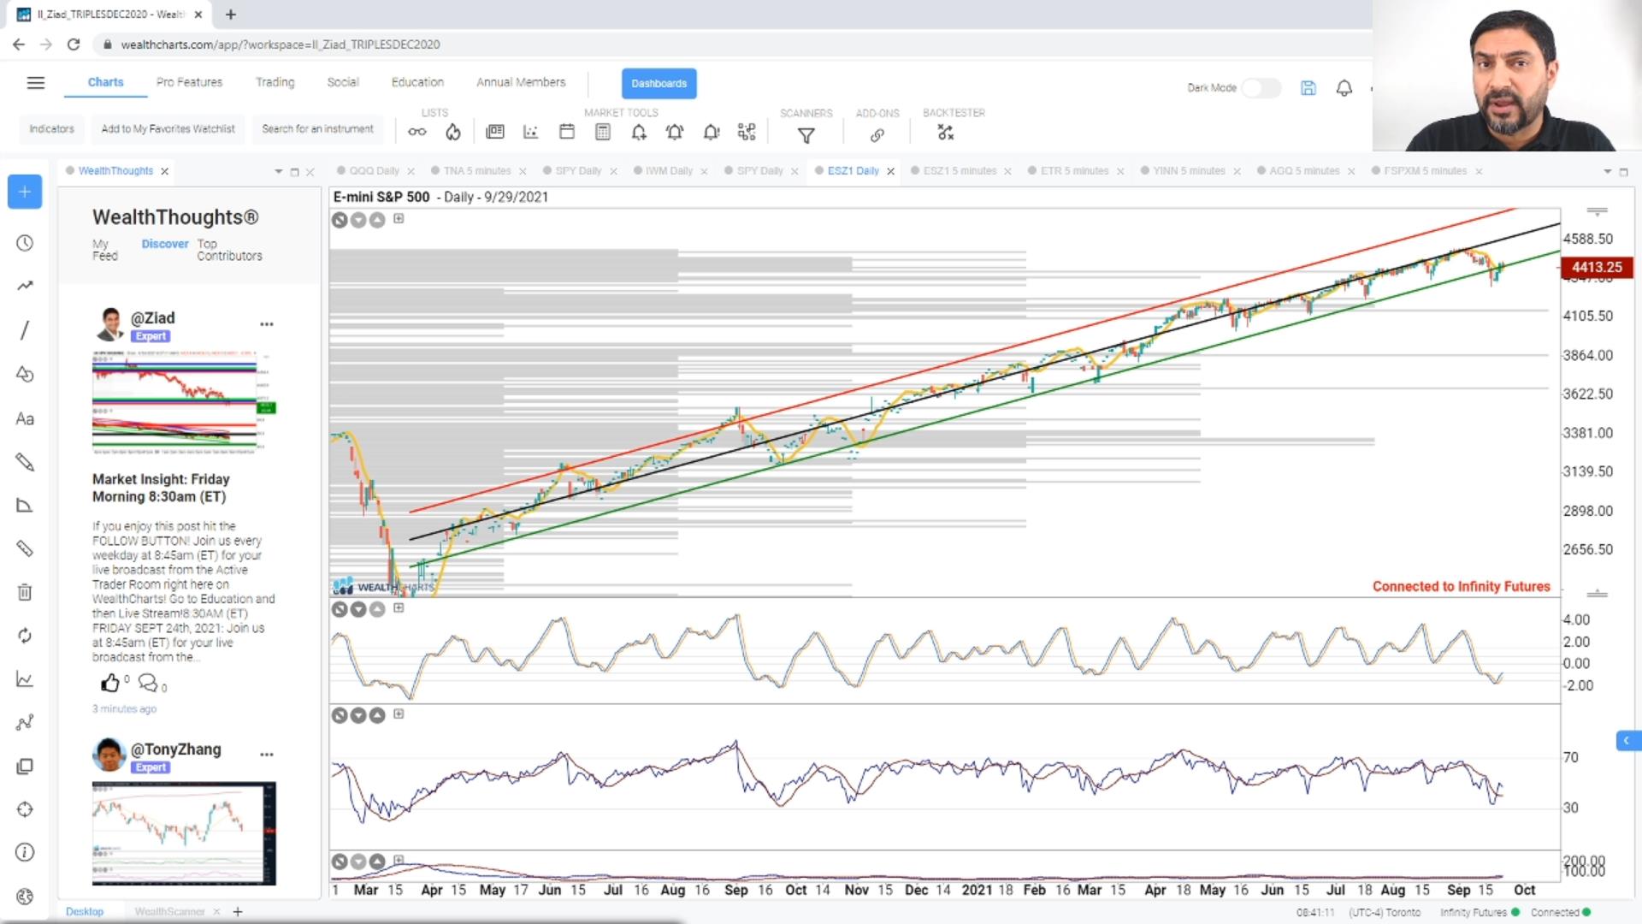Open the WealthThoughts panel dropdown arrow
Viewport: 1642px width, 924px height.
pyautogui.click(x=278, y=172)
